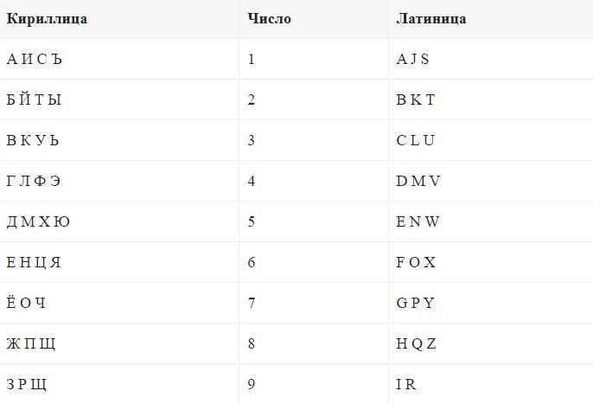Click the number 9 cell

tap(314, 384)
